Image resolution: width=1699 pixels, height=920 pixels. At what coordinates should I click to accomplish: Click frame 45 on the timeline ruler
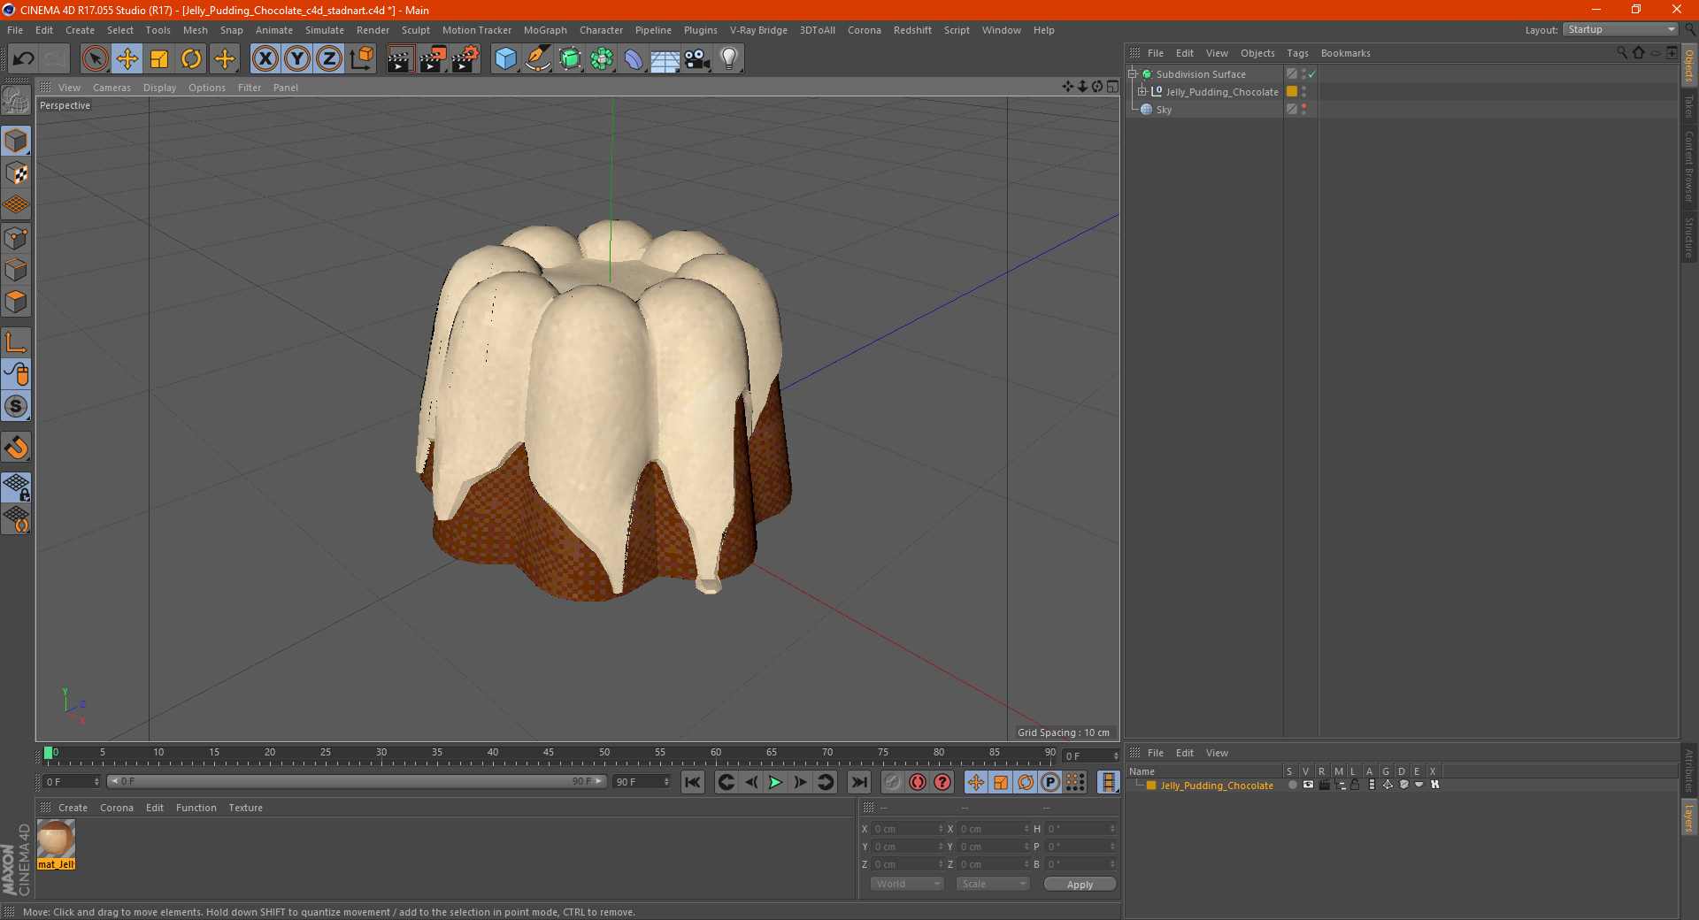point(549,754)
